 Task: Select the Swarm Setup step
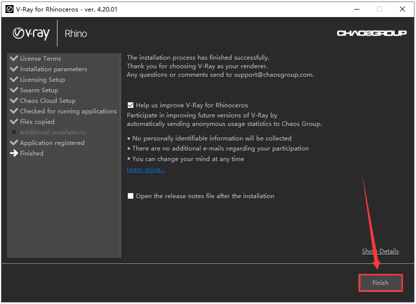[39, 90]
